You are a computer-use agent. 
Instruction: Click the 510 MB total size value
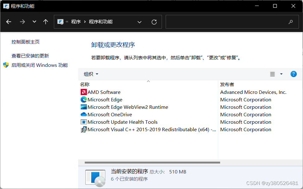[178, 172]
